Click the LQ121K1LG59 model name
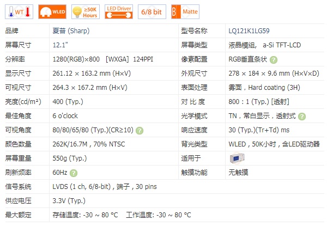The width and height of the screenshot is (327, 226). coord(250,31)
